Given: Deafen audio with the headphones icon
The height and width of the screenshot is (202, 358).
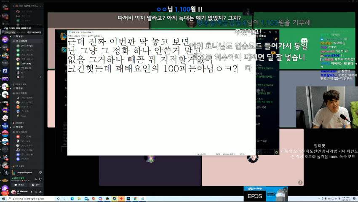Looking at the screenshot, I should (x=36, y=192).
